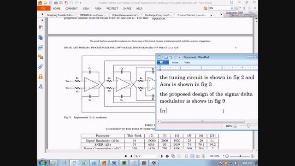Click the Foxit zoom out minus button
This screenshot has width=295, height=166.
(x=227, y=156)
